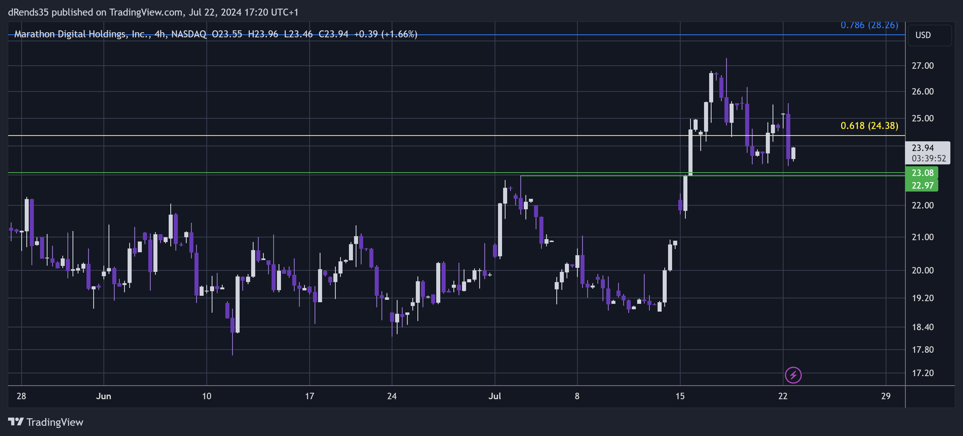Click the 20.00 price axis label

pos(922,270)
